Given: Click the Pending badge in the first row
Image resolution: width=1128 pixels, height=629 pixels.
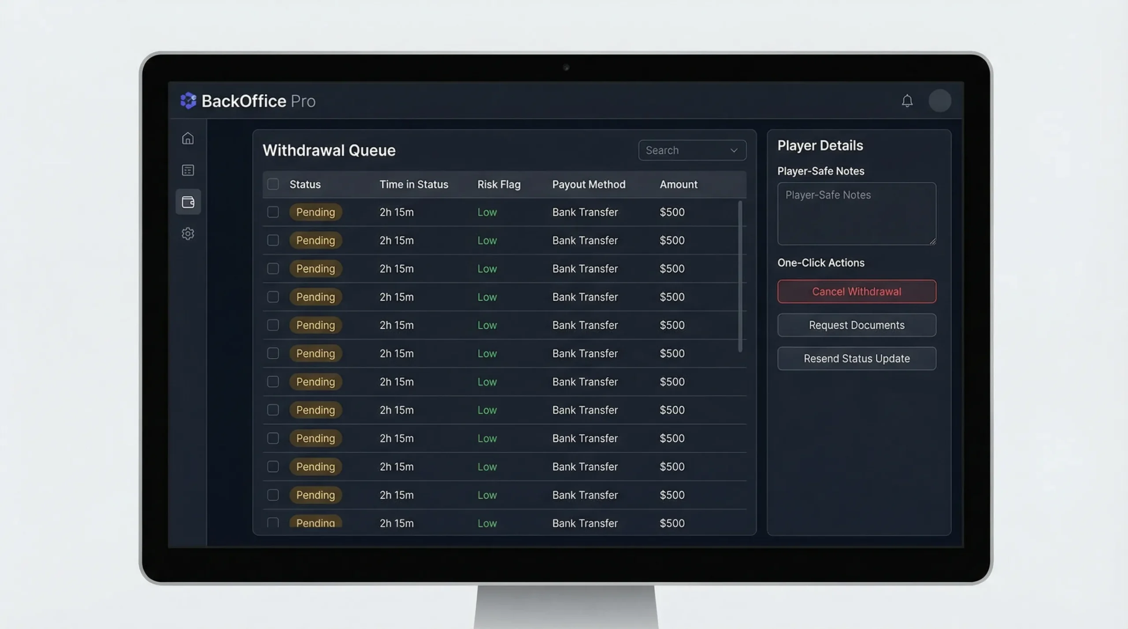Looking at the screenshot, I should coord(315,212).
